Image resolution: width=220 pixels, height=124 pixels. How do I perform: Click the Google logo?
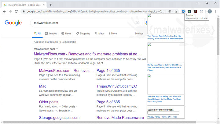(x=13, y=23)
